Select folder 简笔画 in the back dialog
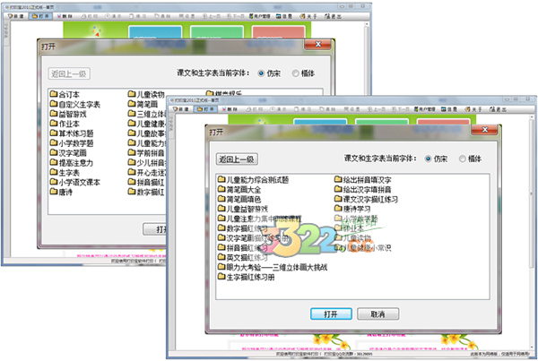Screen dimensions: 538x361 coord(143,104)
